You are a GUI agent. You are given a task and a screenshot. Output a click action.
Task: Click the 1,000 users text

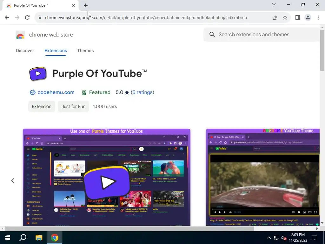pos(105,106)
